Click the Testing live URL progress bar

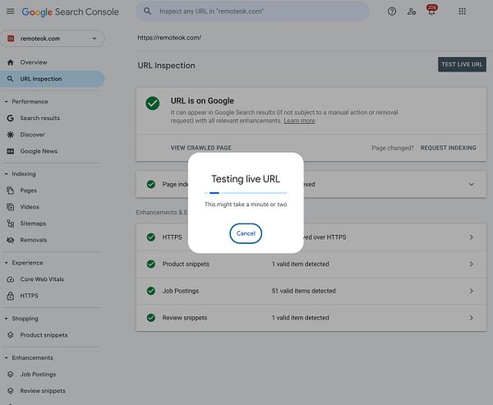[x=246, y=193]
